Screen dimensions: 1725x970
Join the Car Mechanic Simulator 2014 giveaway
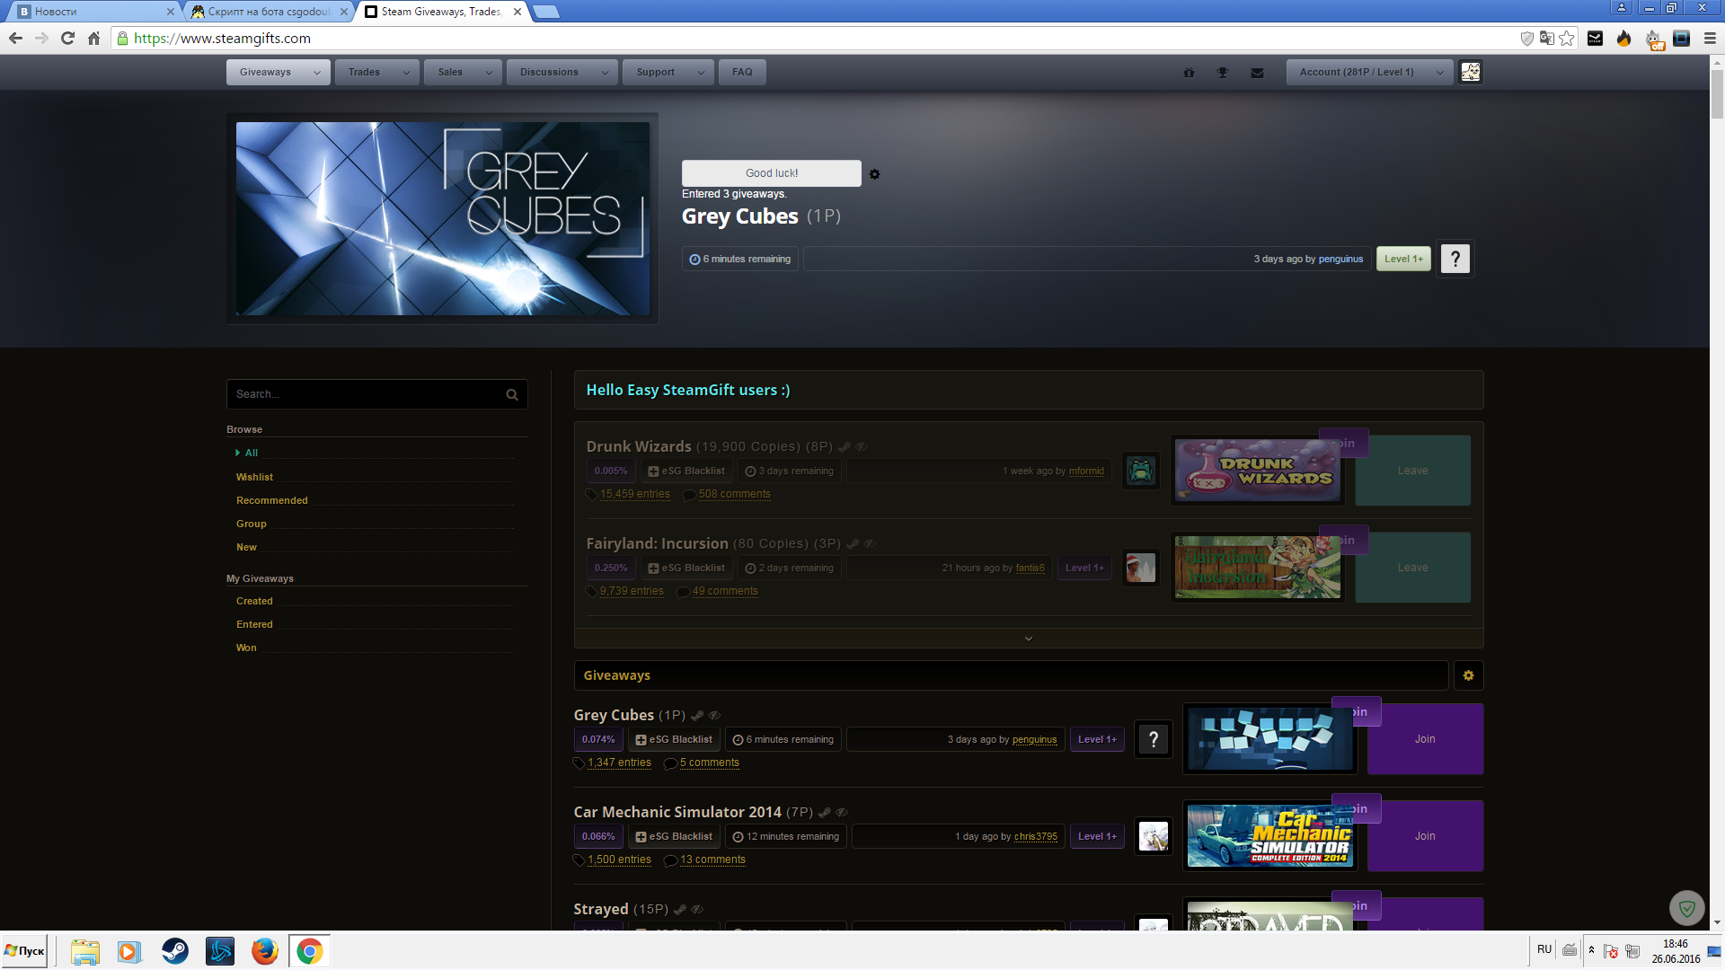[x=1425, y=836]
